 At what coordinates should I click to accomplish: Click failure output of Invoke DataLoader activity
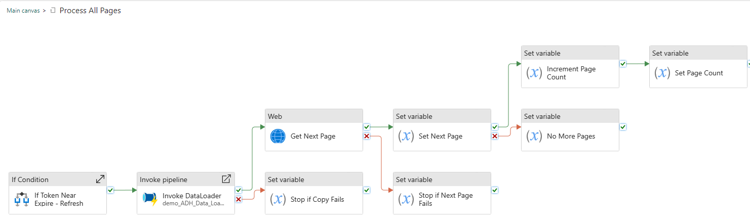pos(239,199)
